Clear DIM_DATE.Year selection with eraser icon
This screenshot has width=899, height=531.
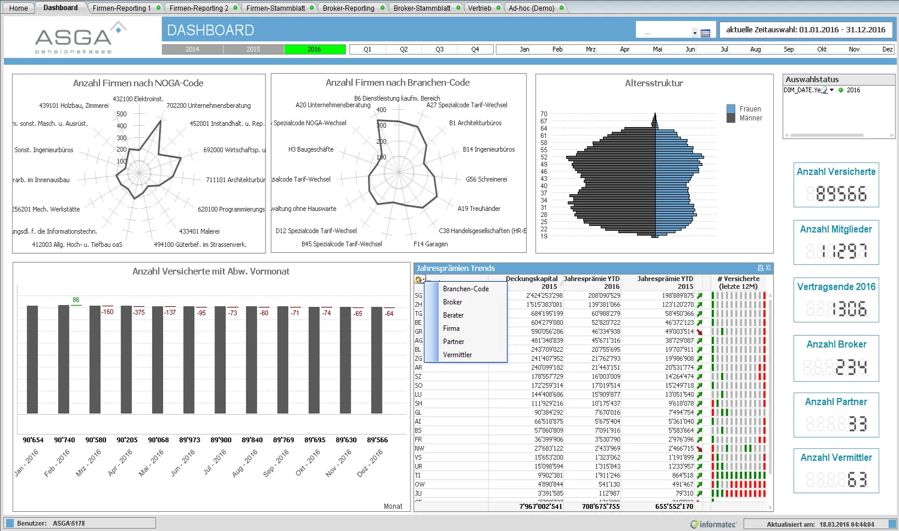(824, 90)
